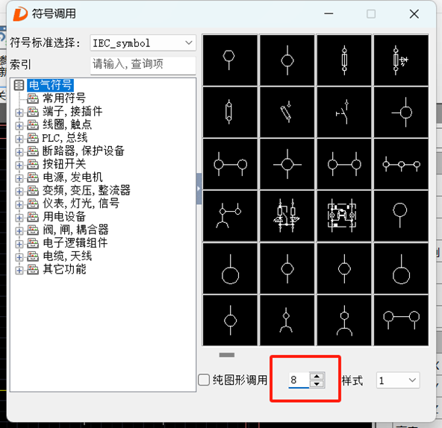Viewport: 442px width, 428px height.
Task: Increase the spinner value with up arrow
Action: [x=317, y=377]
